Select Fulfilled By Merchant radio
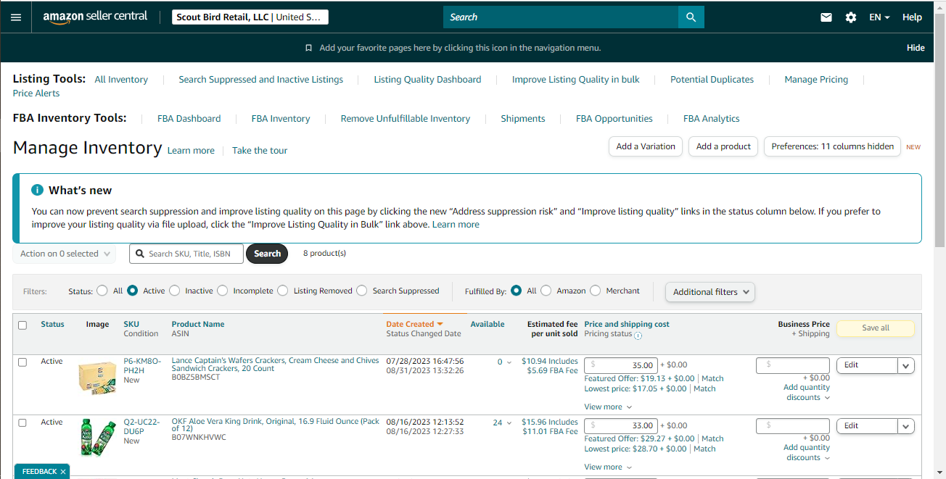The image size is (946, 479). (x=596, y=291)
